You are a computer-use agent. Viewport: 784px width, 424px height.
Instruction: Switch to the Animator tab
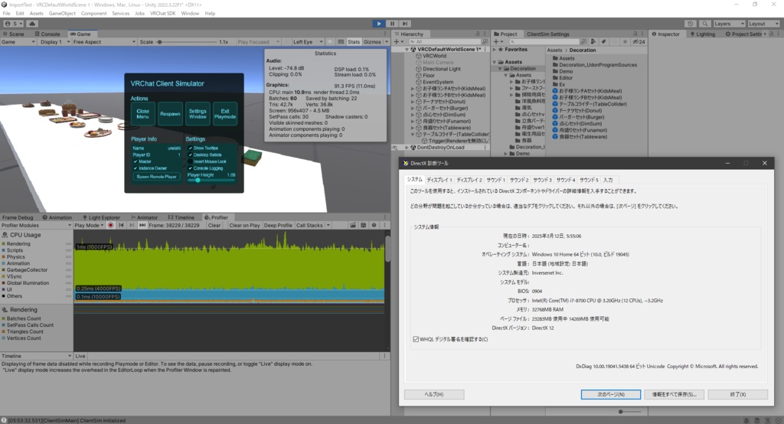pyautogui.click(x=145, y=217)
